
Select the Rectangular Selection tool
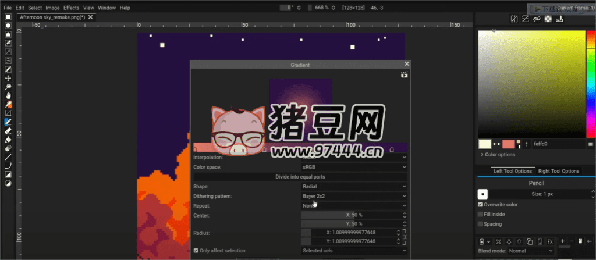point(8,17)
